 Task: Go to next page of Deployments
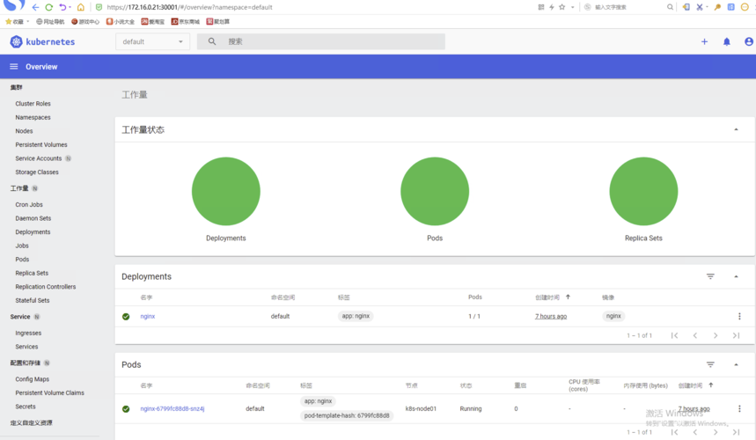(716, 335)
